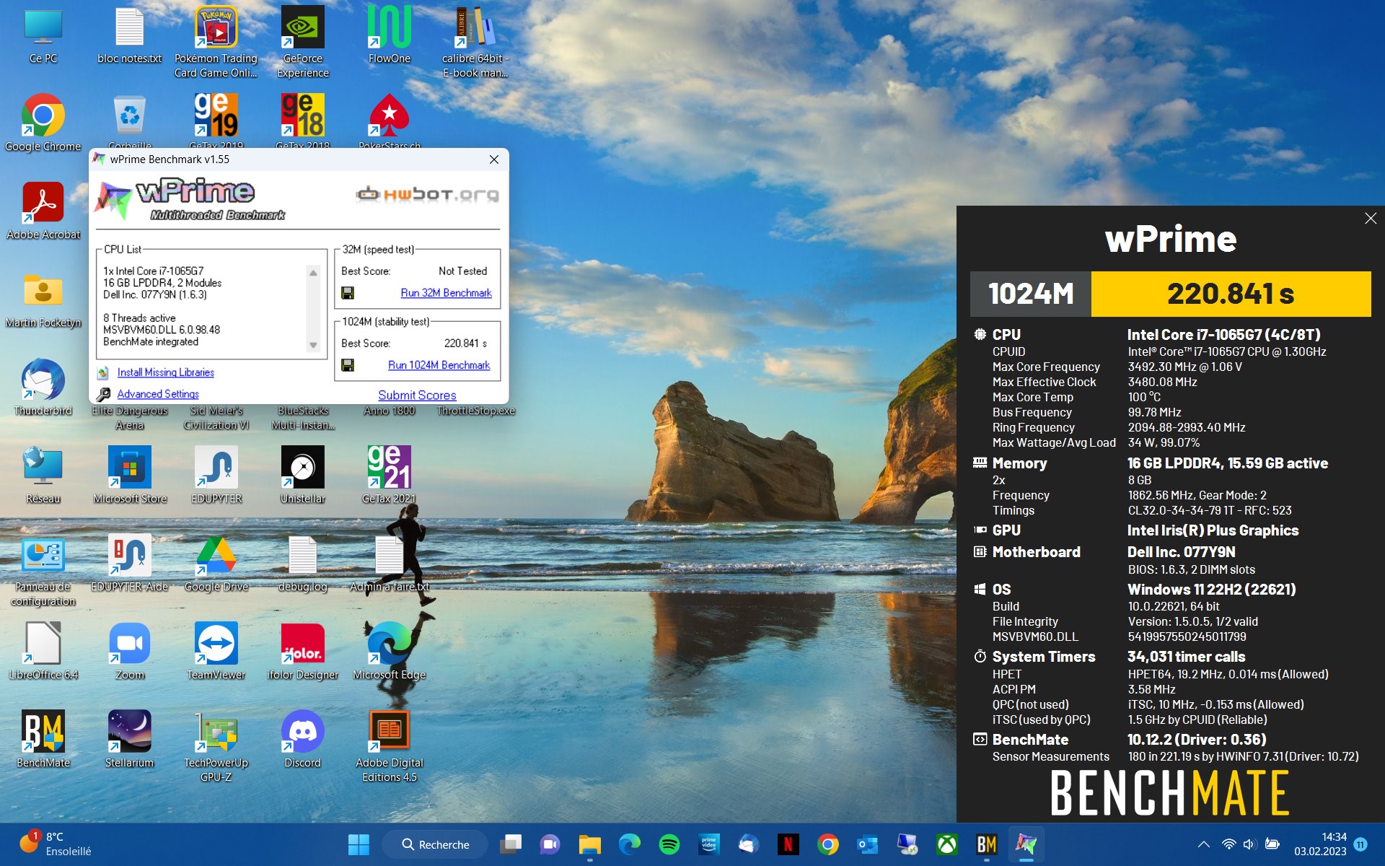
Task: Select debug.log file icon
Action: [x=303, y=563]
